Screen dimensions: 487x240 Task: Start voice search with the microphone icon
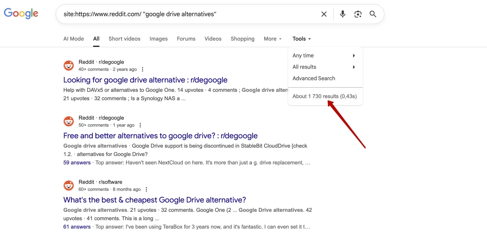coord(343,14)
